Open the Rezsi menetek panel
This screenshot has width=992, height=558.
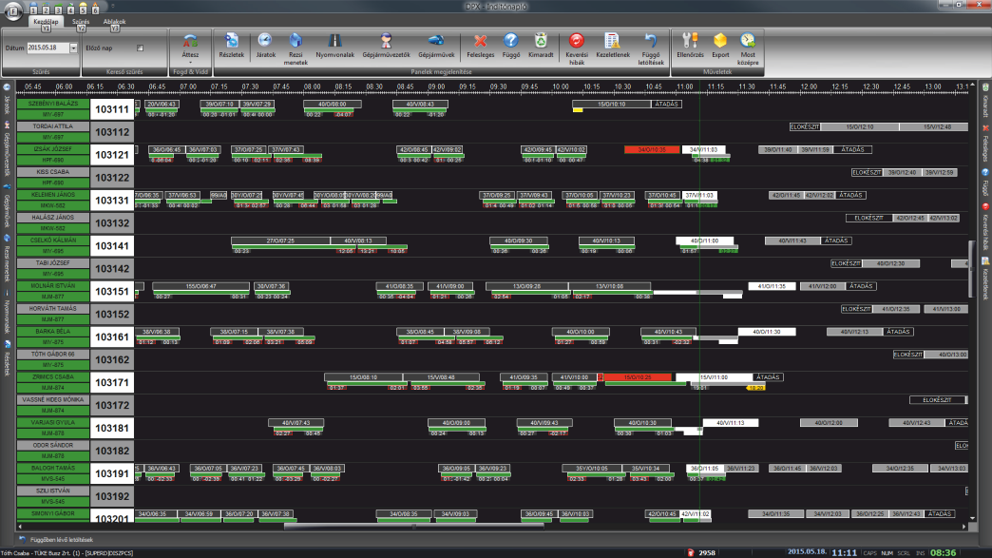coord(296,49)
